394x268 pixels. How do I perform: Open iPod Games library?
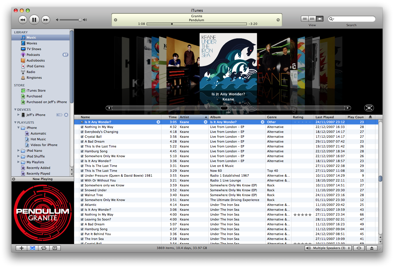point(41,66)
